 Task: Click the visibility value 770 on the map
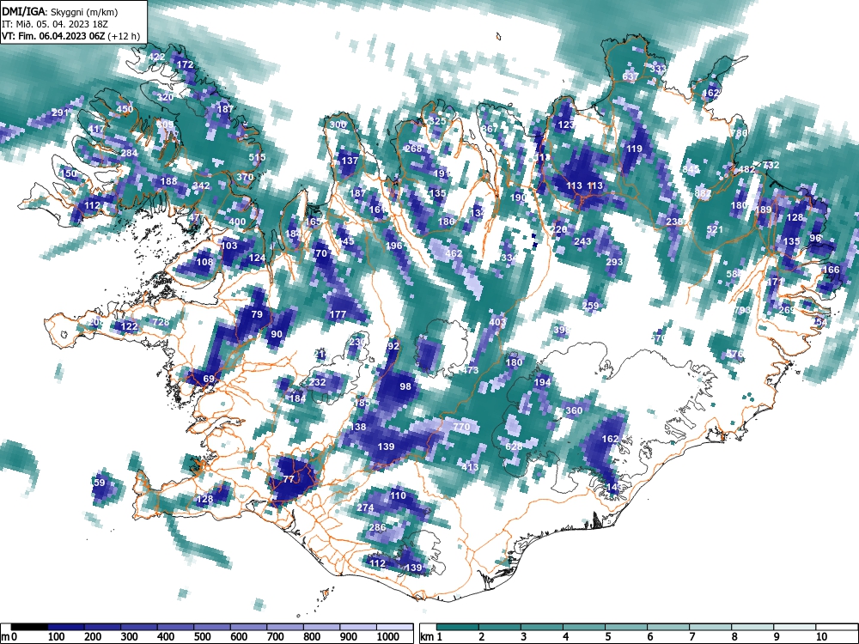click(x=462, y=426)
